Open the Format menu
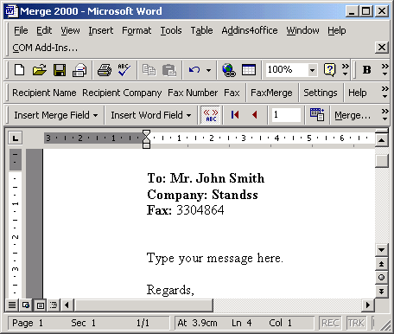Screen dimensions: 394x334 pyautogui.click(x=137, y=30)
